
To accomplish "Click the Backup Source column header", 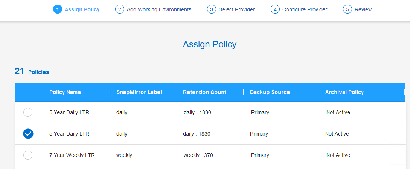I will (x=270, y=92).
